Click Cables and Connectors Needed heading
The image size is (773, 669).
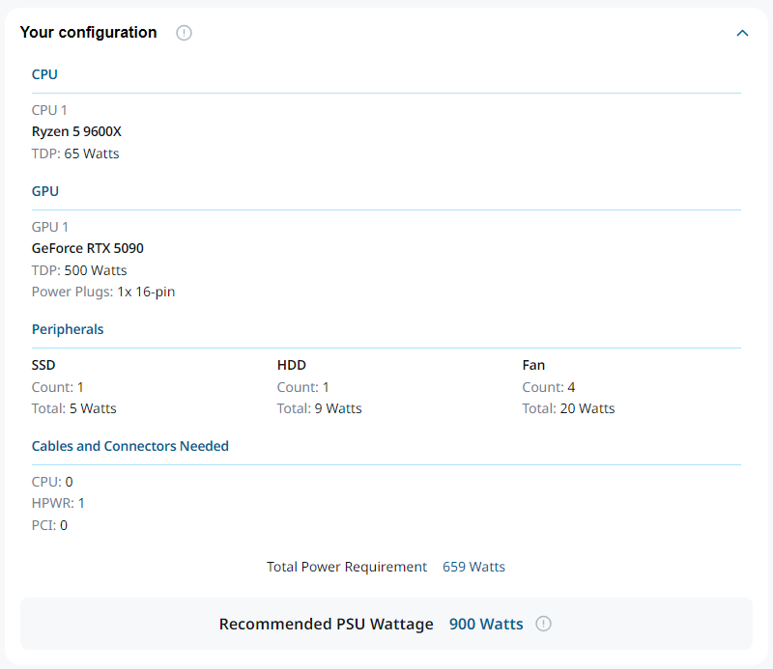(x=130, y=446)
